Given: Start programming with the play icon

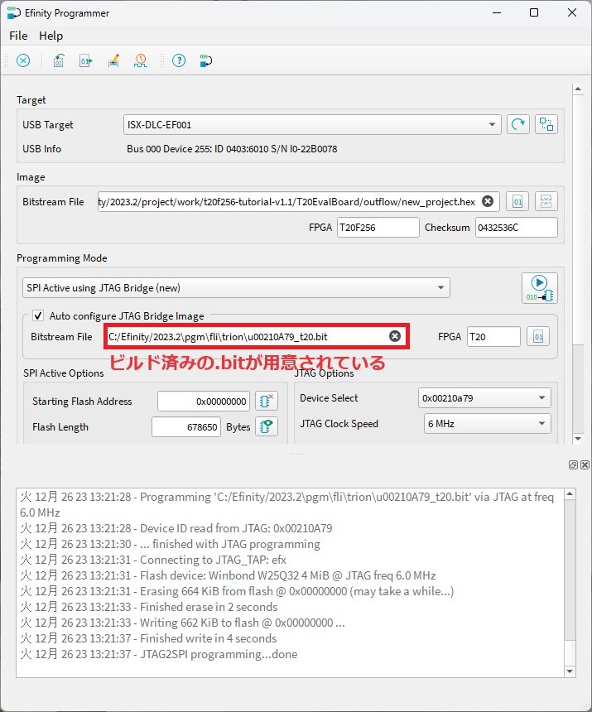Looking at the screenshot, I should pyautogui.click(x=540, y=288).
